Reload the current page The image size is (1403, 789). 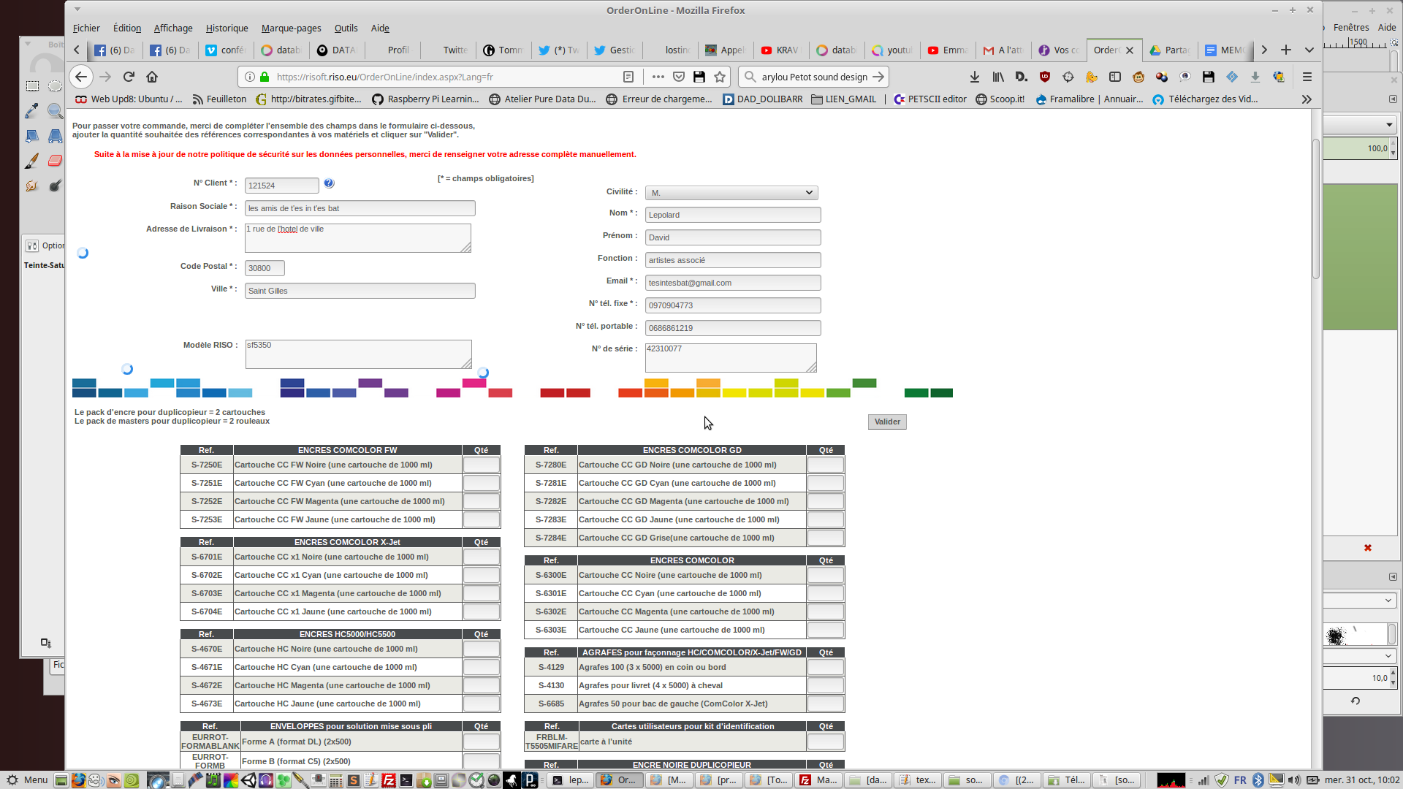[x=129, y=77]
